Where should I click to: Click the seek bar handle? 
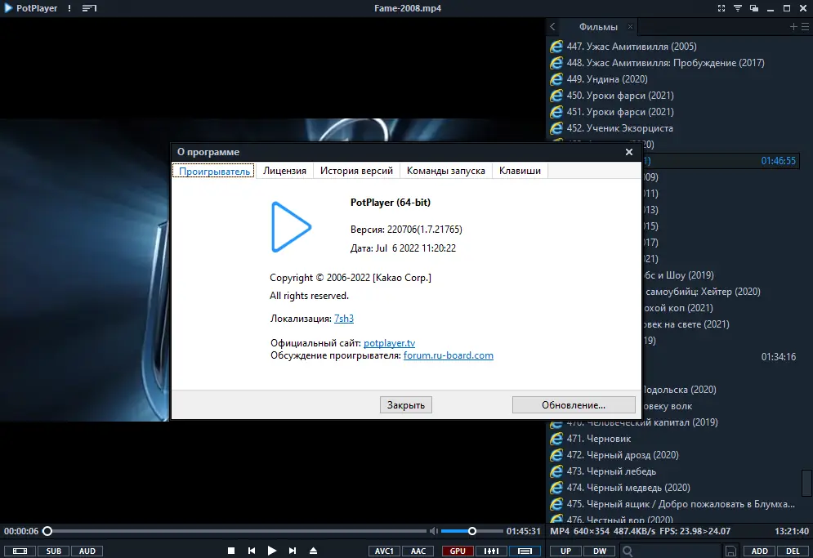47,531
